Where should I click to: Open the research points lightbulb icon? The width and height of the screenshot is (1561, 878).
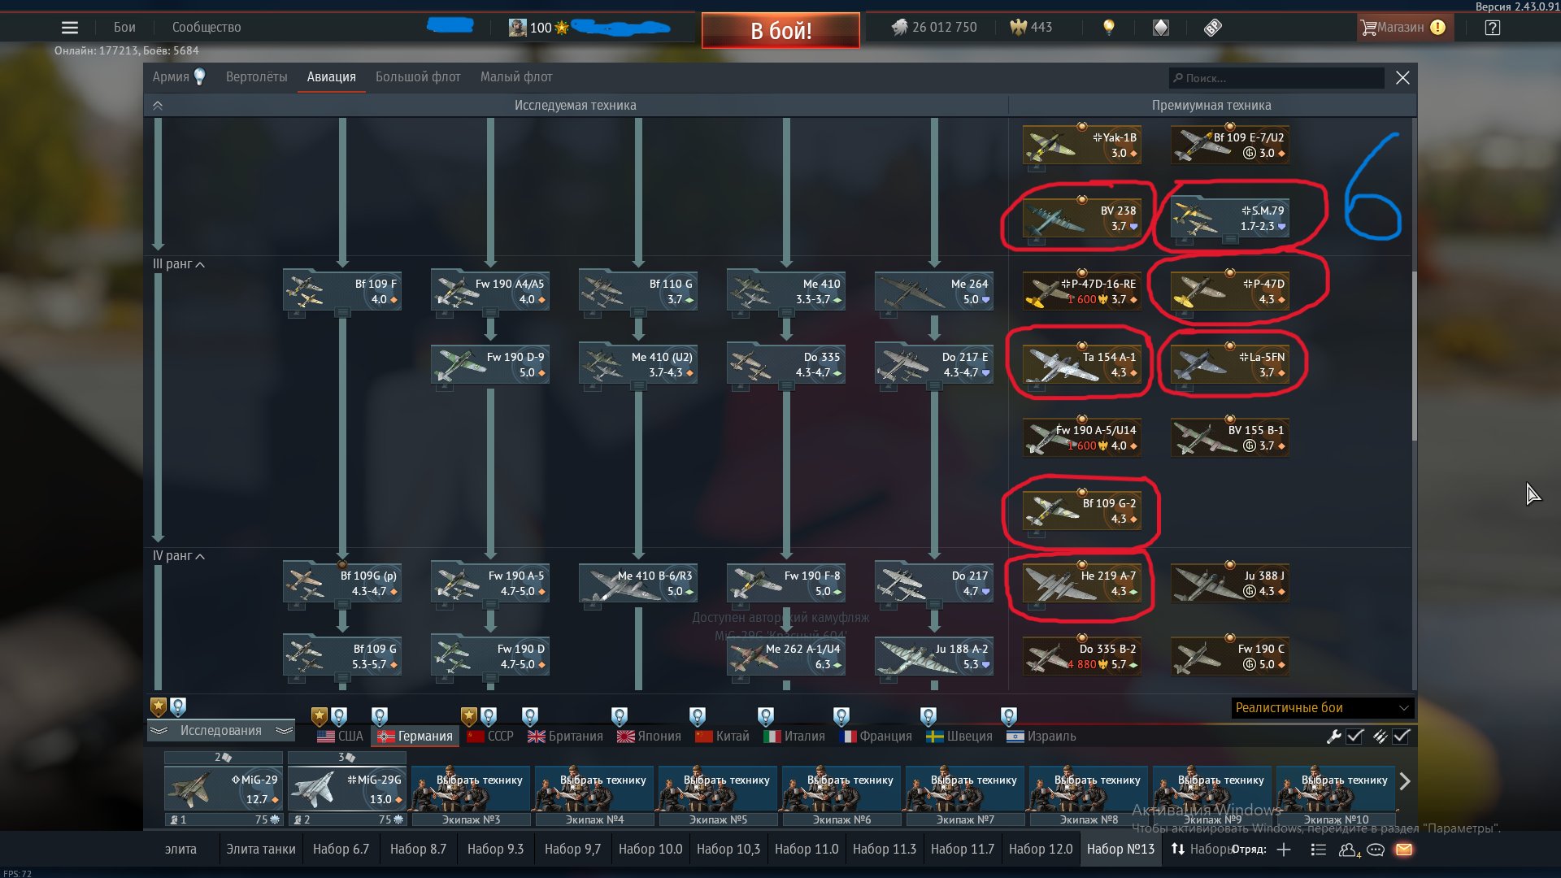[x=1108, y=28]
